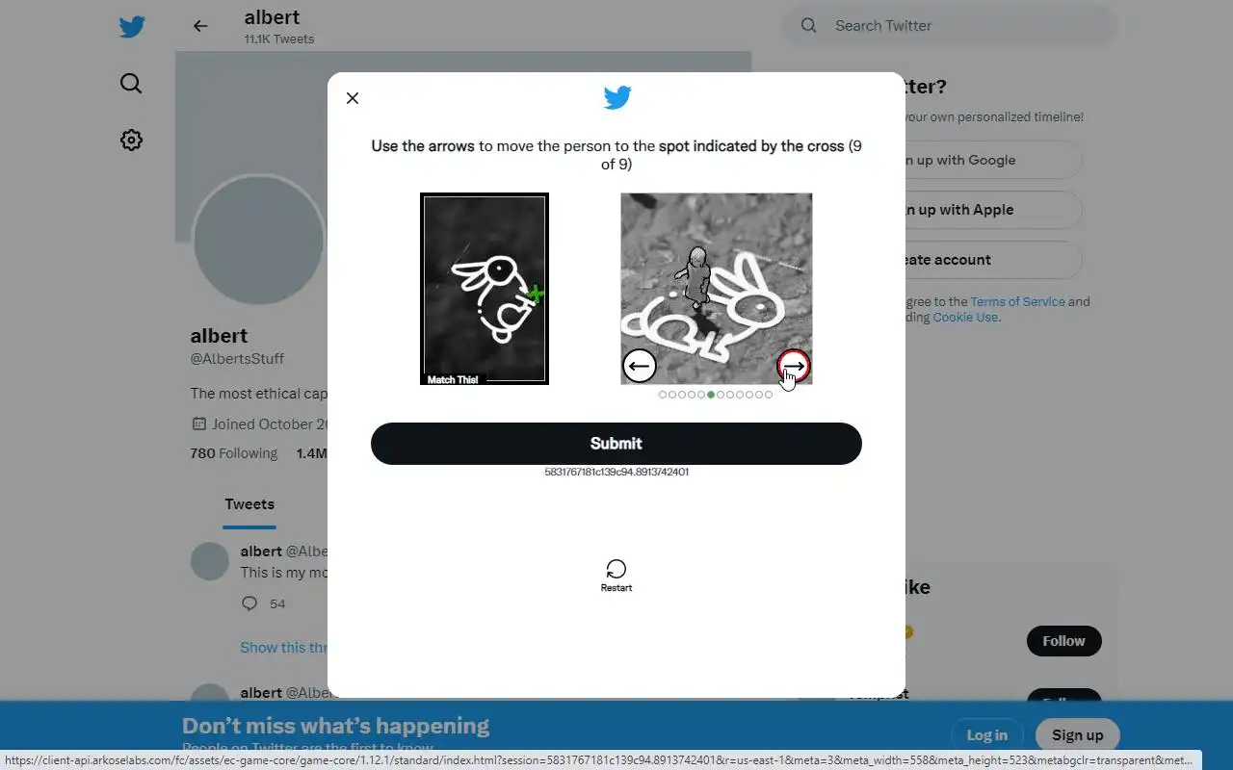Viewport: 1233px width, 770px height.
Task: Click the Log in button
Action: (x=987, y=735)
